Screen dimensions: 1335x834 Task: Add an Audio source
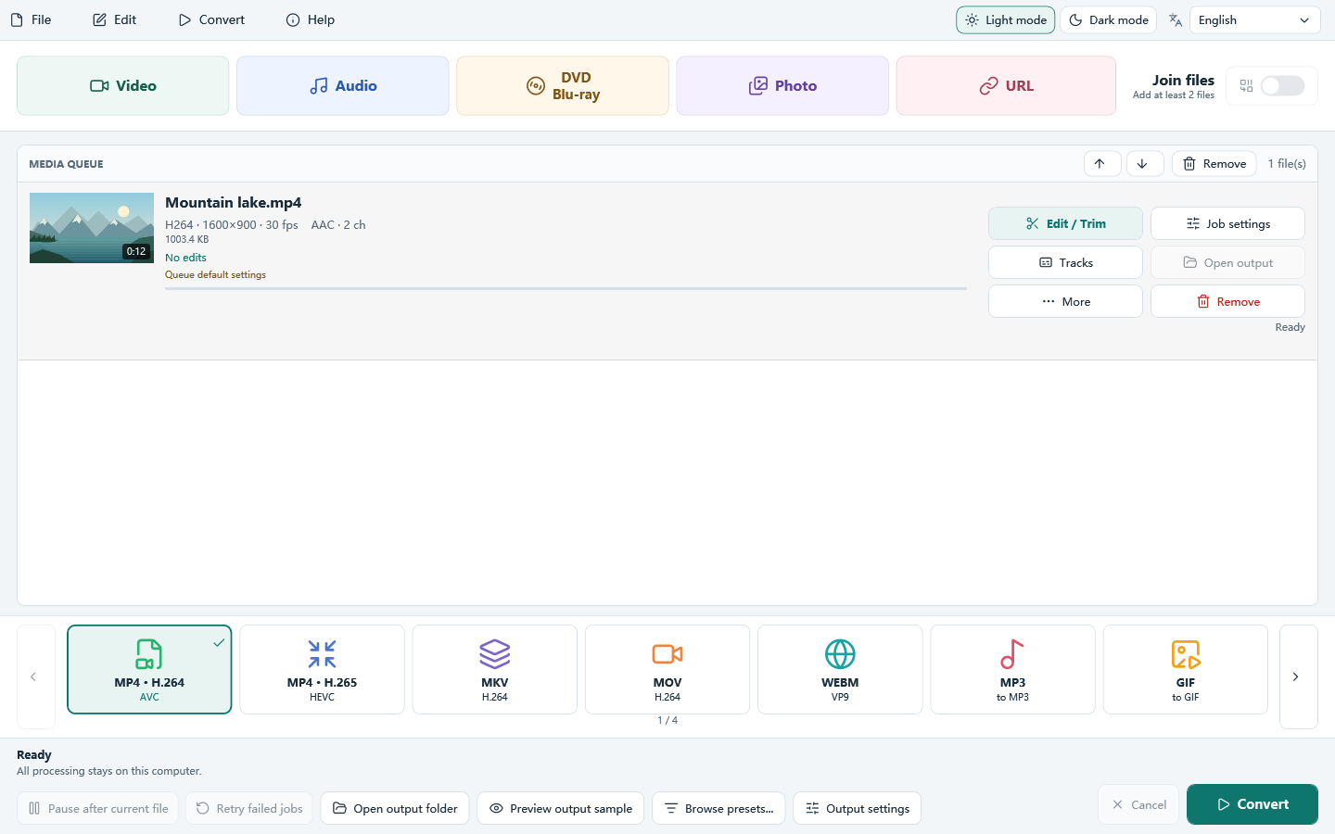tap(343, 85)
